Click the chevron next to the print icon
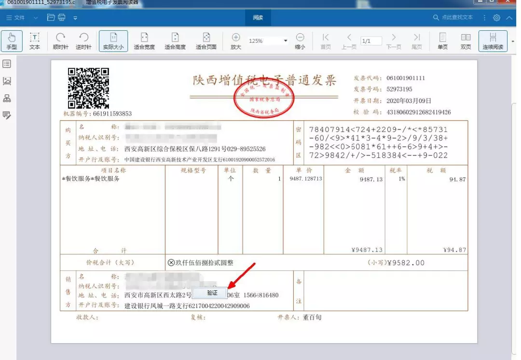Screen dimensions: 521x360 (75, 17)
